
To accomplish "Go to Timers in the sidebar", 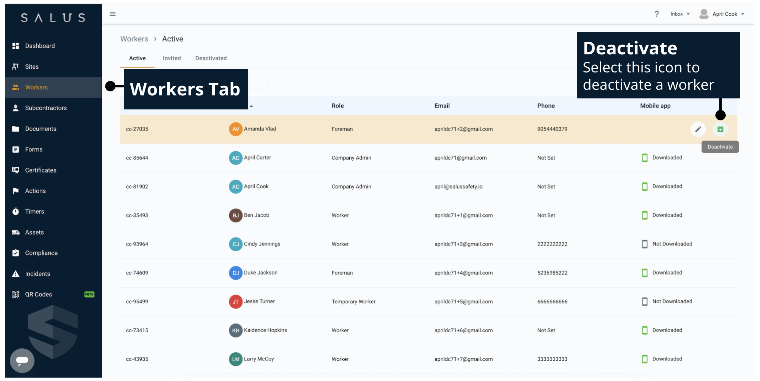I will [x=34, y=212].
